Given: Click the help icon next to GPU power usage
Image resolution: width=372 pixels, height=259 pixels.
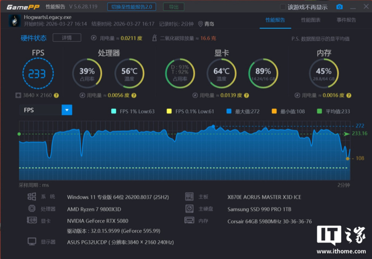Looking at the screenshot, I should 246,96.
